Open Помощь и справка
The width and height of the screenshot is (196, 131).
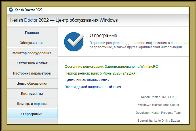tap(32, 104)
